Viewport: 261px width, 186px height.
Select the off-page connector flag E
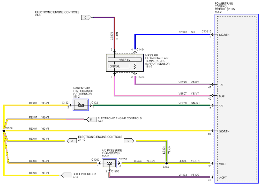(x=129, y=141)
